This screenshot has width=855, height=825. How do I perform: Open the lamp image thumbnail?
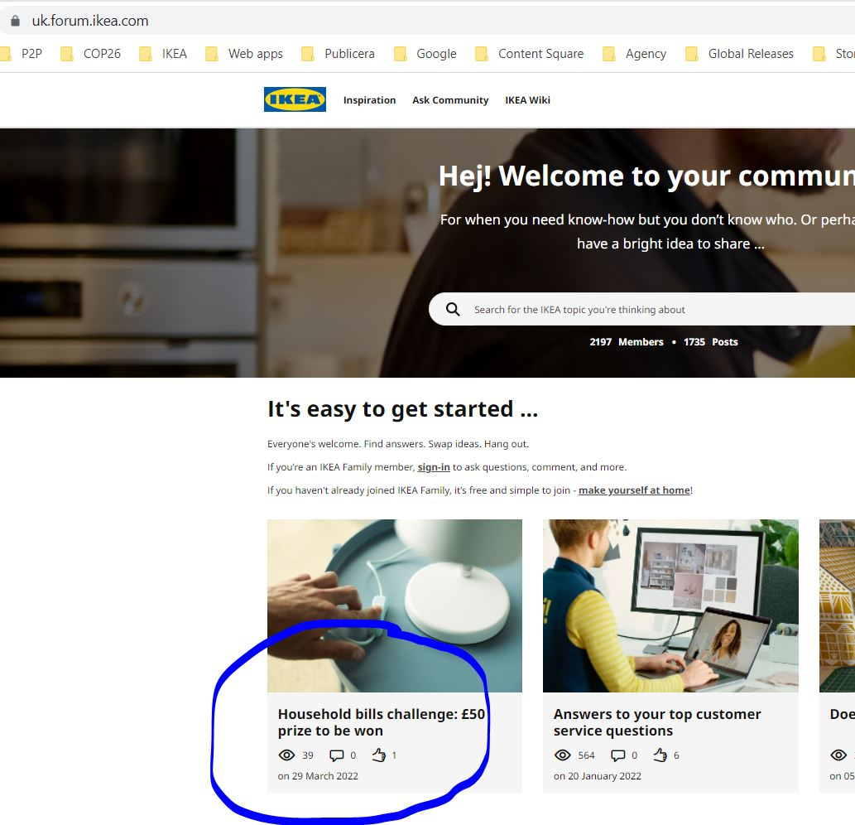tap(395, 605)
